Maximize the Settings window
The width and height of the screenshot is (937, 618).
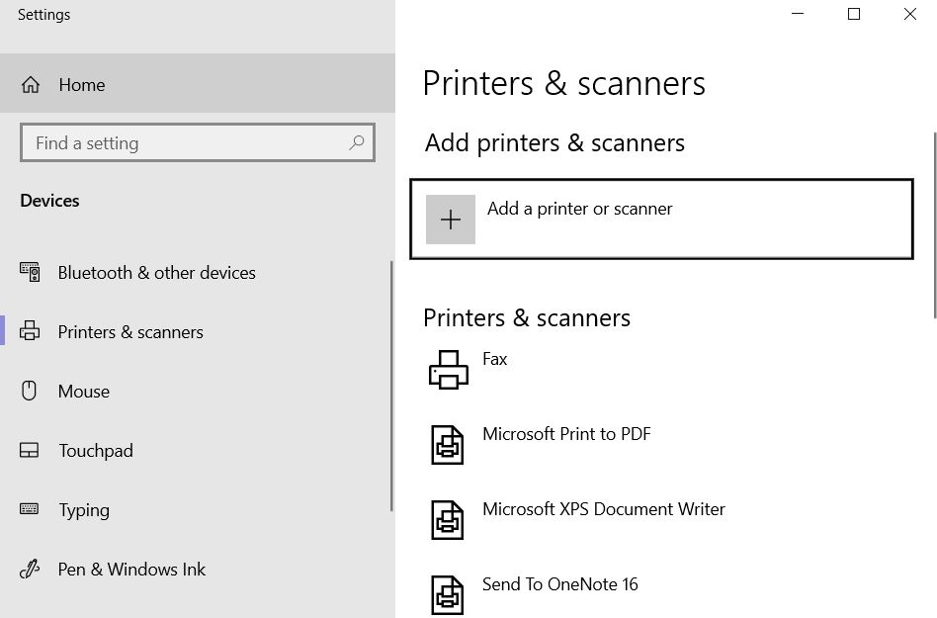tap(854, 14)
